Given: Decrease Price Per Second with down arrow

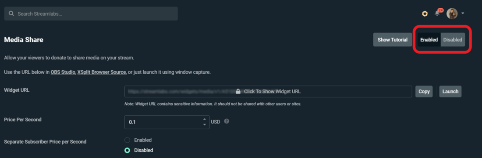Looking at the screenshot, I should click(205, 124).
